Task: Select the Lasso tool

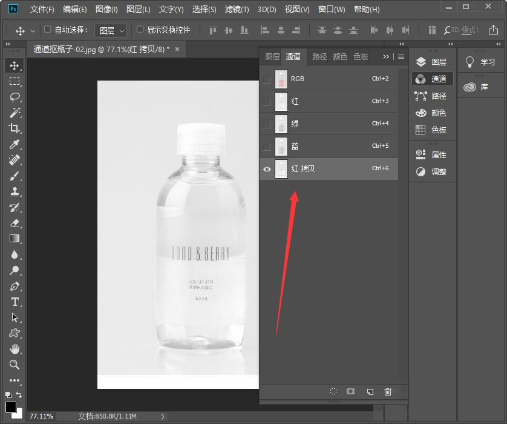Action: (15, 97)
